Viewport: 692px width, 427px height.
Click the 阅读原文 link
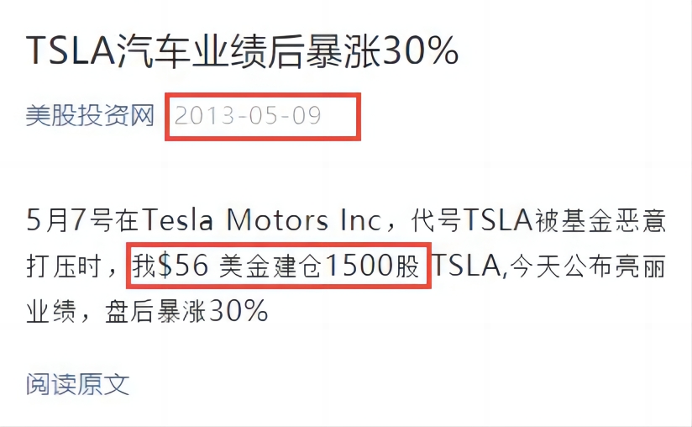[77, 384]
